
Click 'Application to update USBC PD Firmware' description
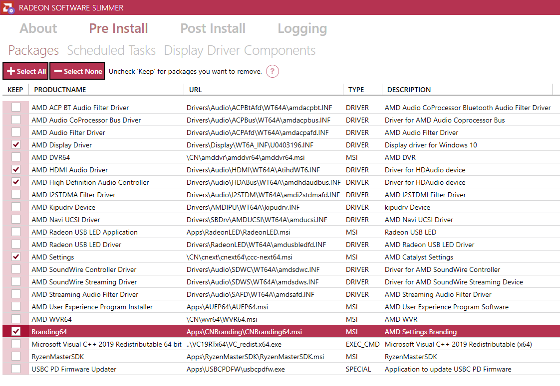point(448,369)
